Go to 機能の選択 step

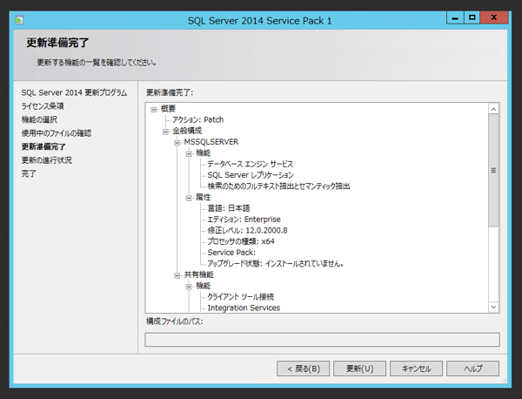[39, 119]
